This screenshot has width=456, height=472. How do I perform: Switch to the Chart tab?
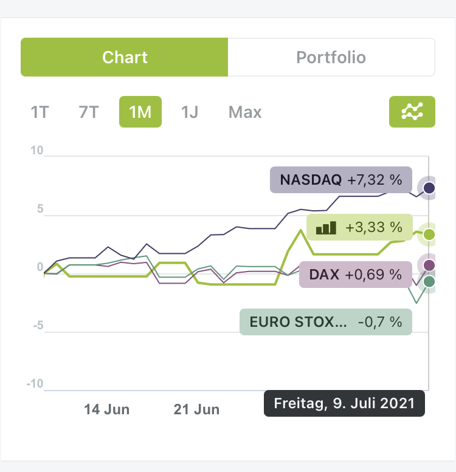[x=125, y=58]
